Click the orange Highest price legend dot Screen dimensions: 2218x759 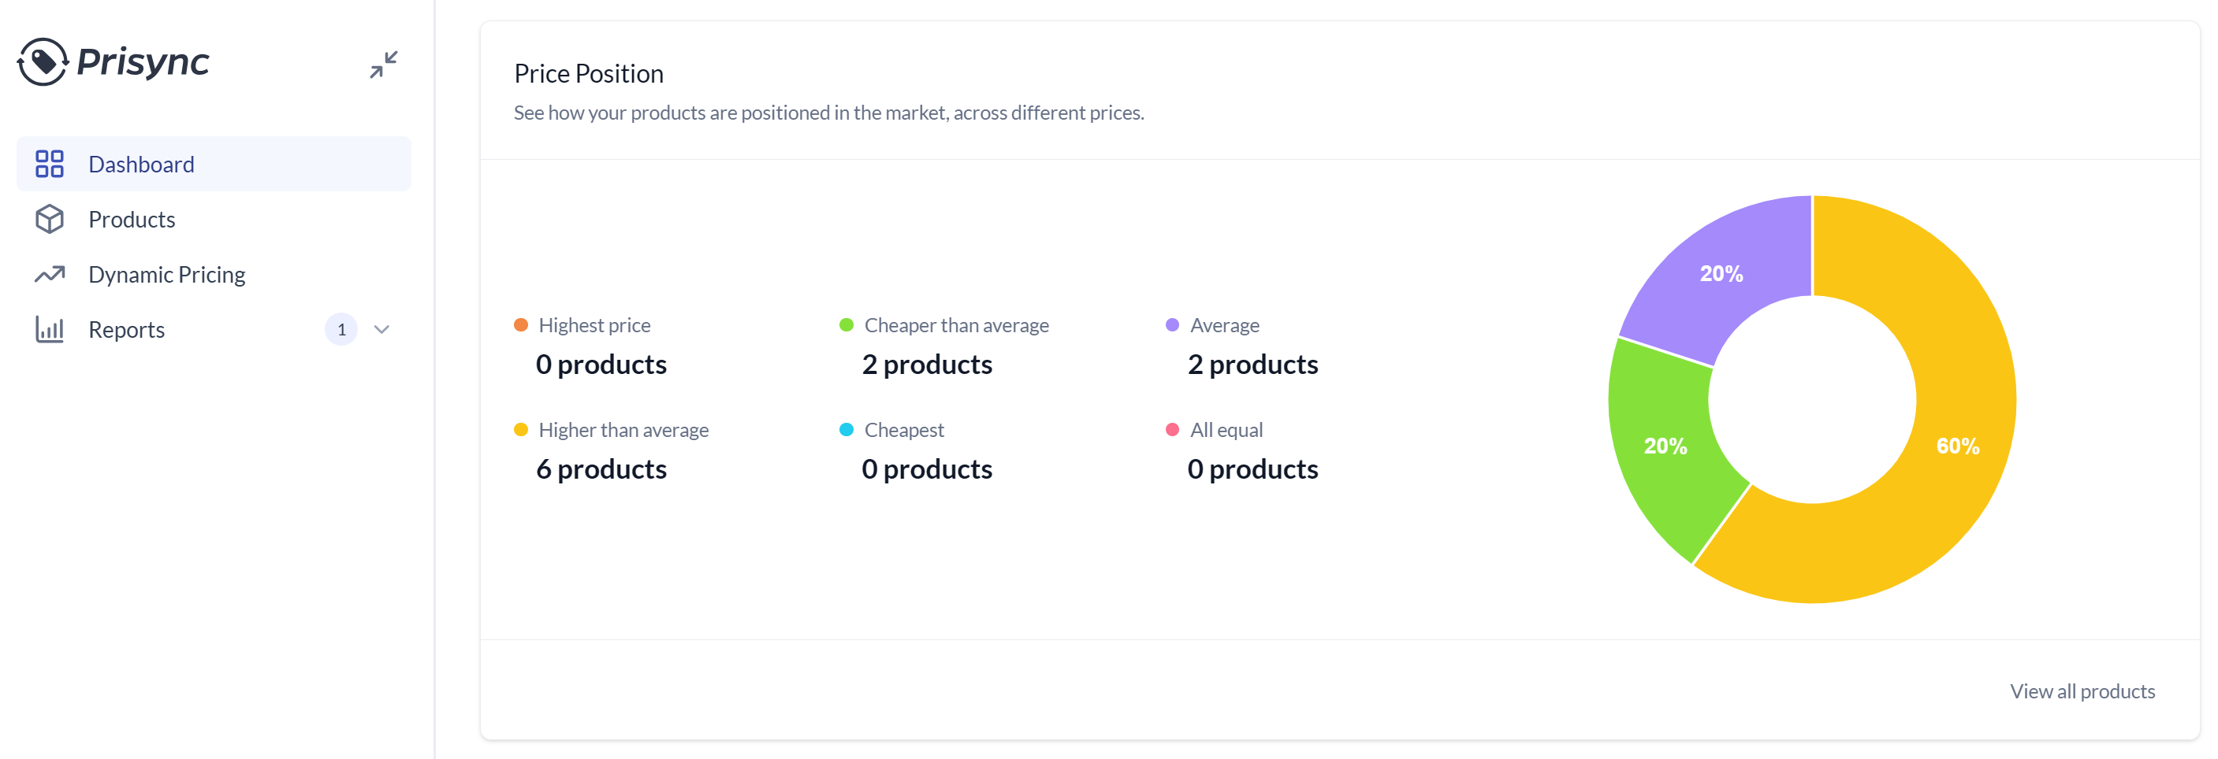(x=521, y=325)
